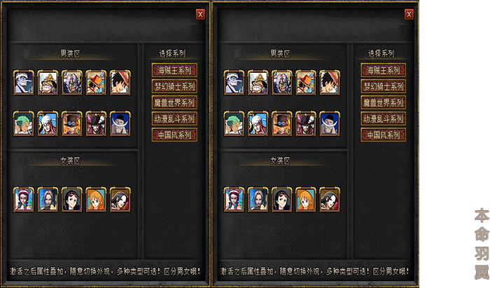Pick orange-haired Nami avatar in left panel
The height and width of the screenshot is (288, 490).
pyautogui.click(x=96, y=200)
